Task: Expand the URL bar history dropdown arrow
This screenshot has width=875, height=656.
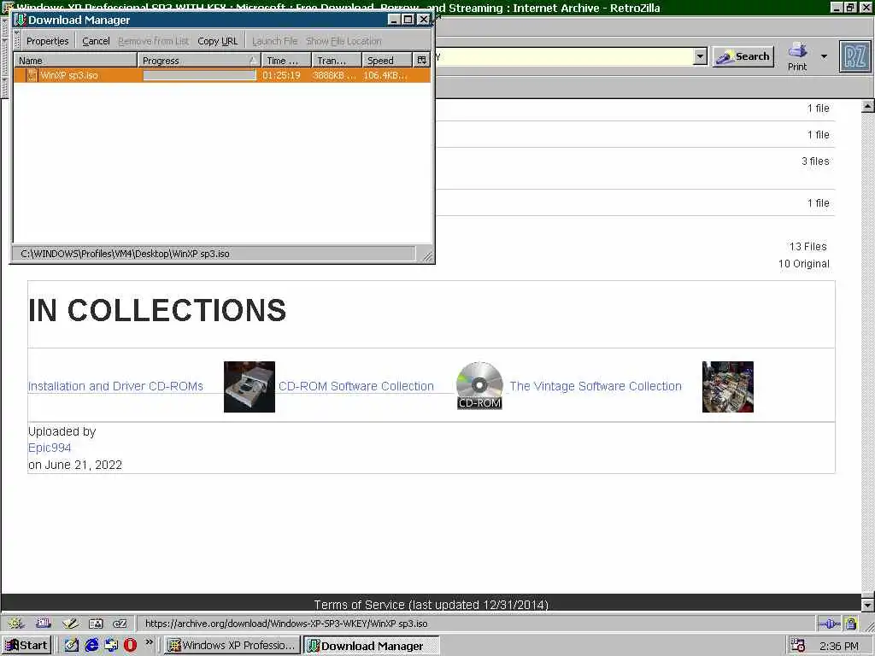Action: 700,56
